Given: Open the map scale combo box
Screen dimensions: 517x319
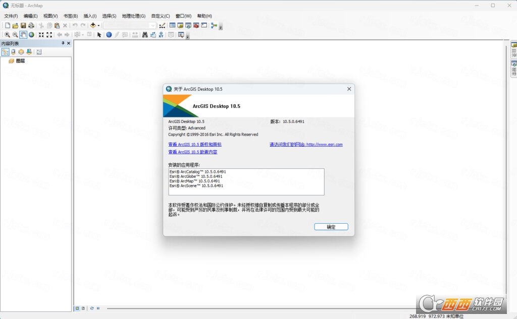Looking at the screenshot, I should 129,25.
